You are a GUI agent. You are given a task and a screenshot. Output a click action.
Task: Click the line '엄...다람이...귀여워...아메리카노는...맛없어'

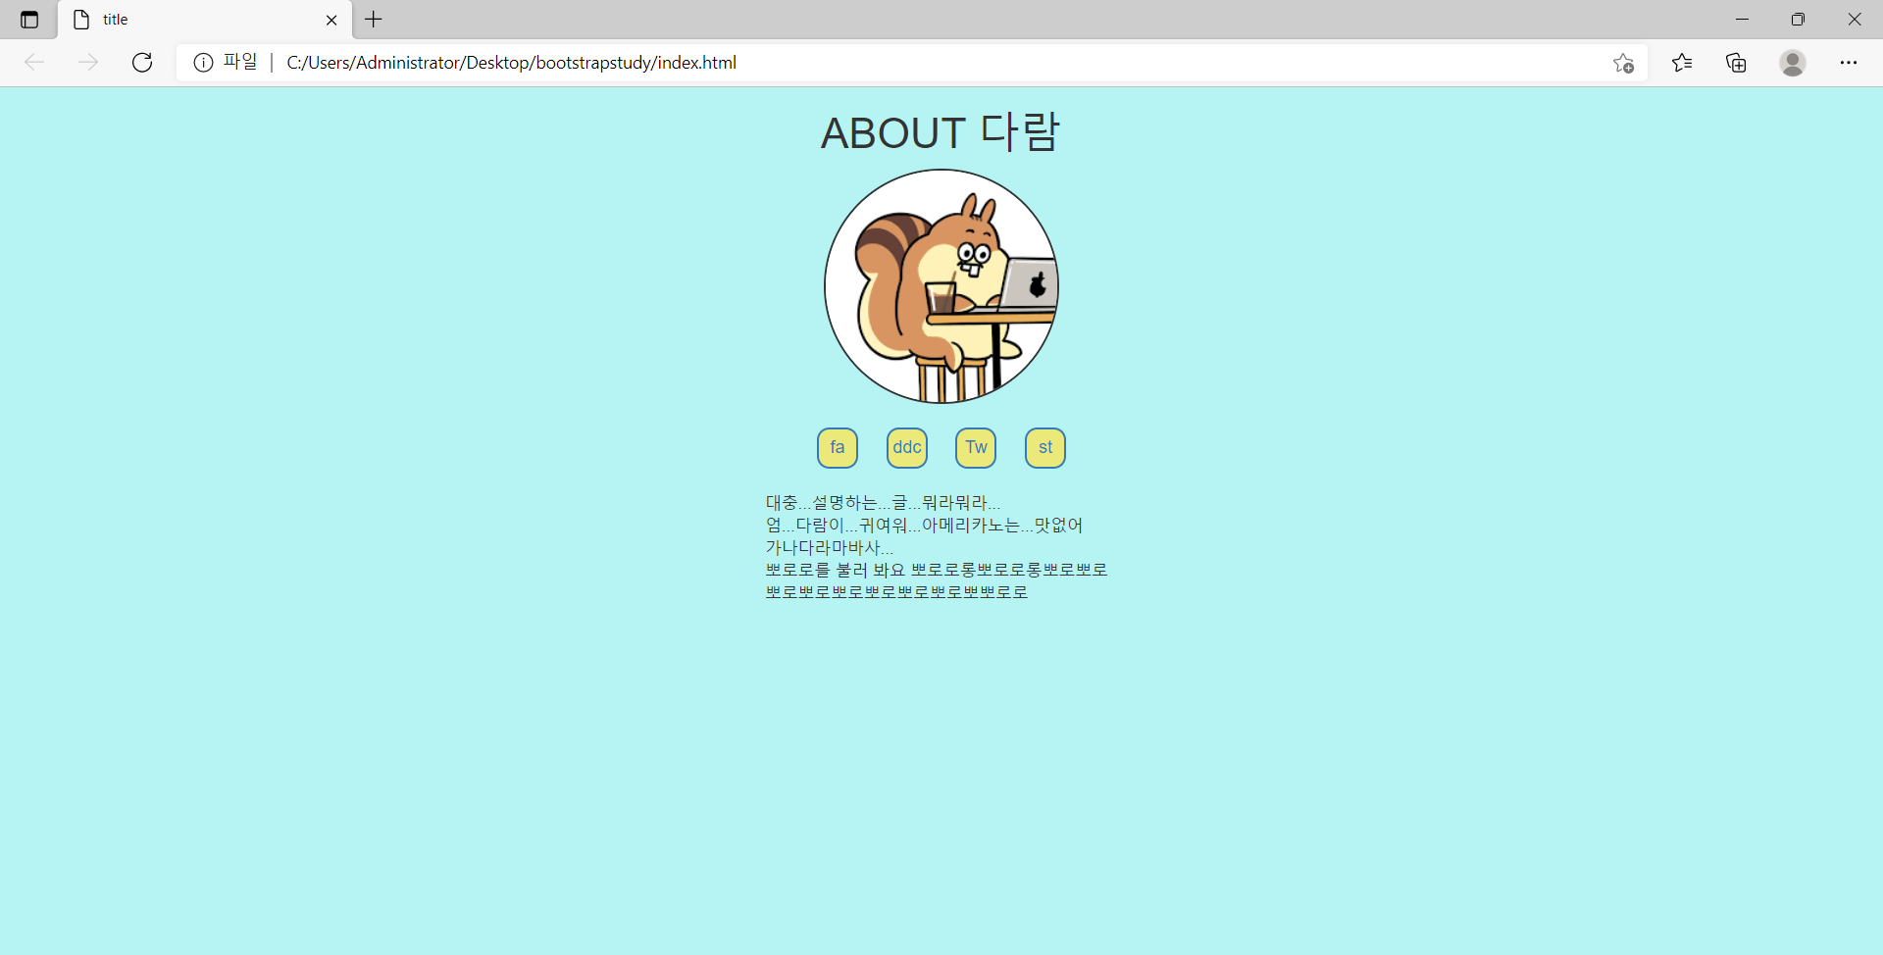(924, 526)
